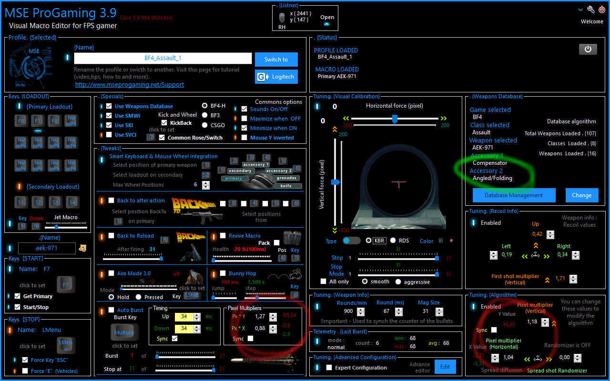Screen dimensions: 610x381
Task: Toggle Use SMWI checkbox
Action: coord(109,116)
